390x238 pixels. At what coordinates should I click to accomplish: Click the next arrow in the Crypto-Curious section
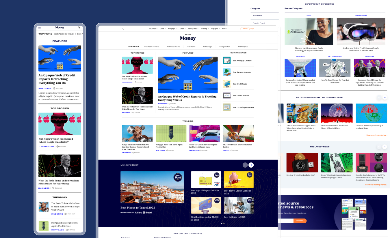tap(385, 98)
